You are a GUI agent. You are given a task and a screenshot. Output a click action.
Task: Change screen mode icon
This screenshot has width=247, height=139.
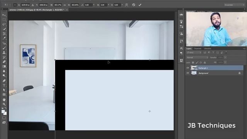pos(4,122)
